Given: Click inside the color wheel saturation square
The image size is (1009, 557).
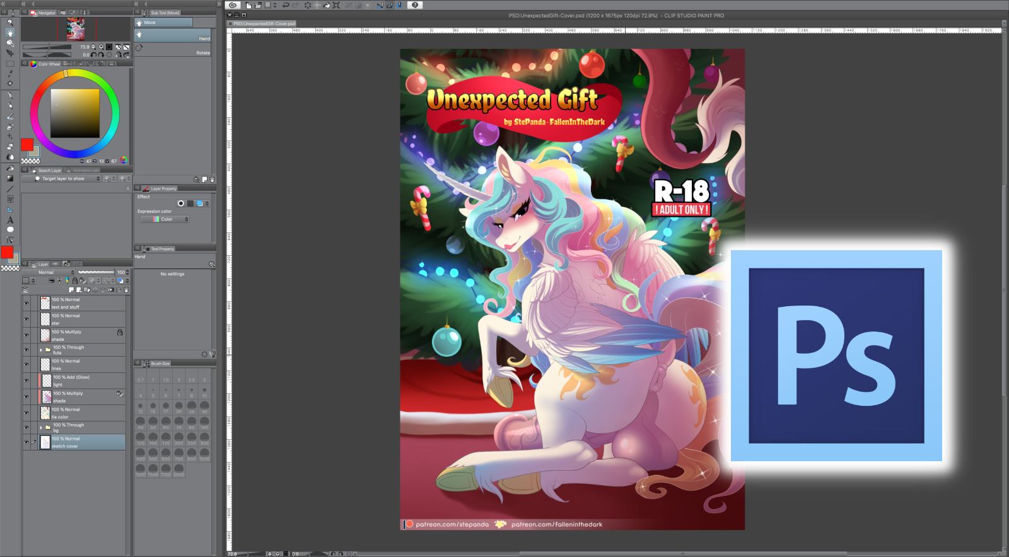Looking at the screenshot, I should tap(75, 113).
